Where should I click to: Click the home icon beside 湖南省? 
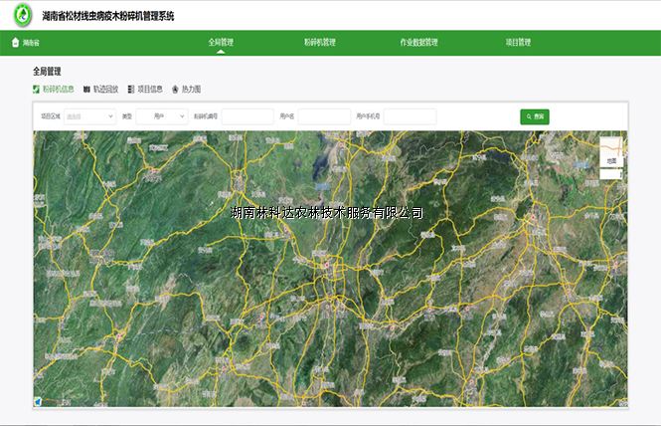coord(15,43)
